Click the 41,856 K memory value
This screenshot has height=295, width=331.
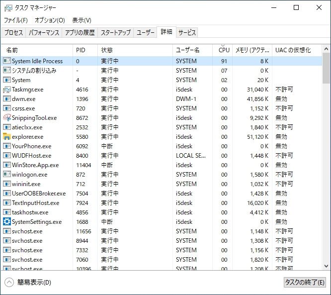258,99
